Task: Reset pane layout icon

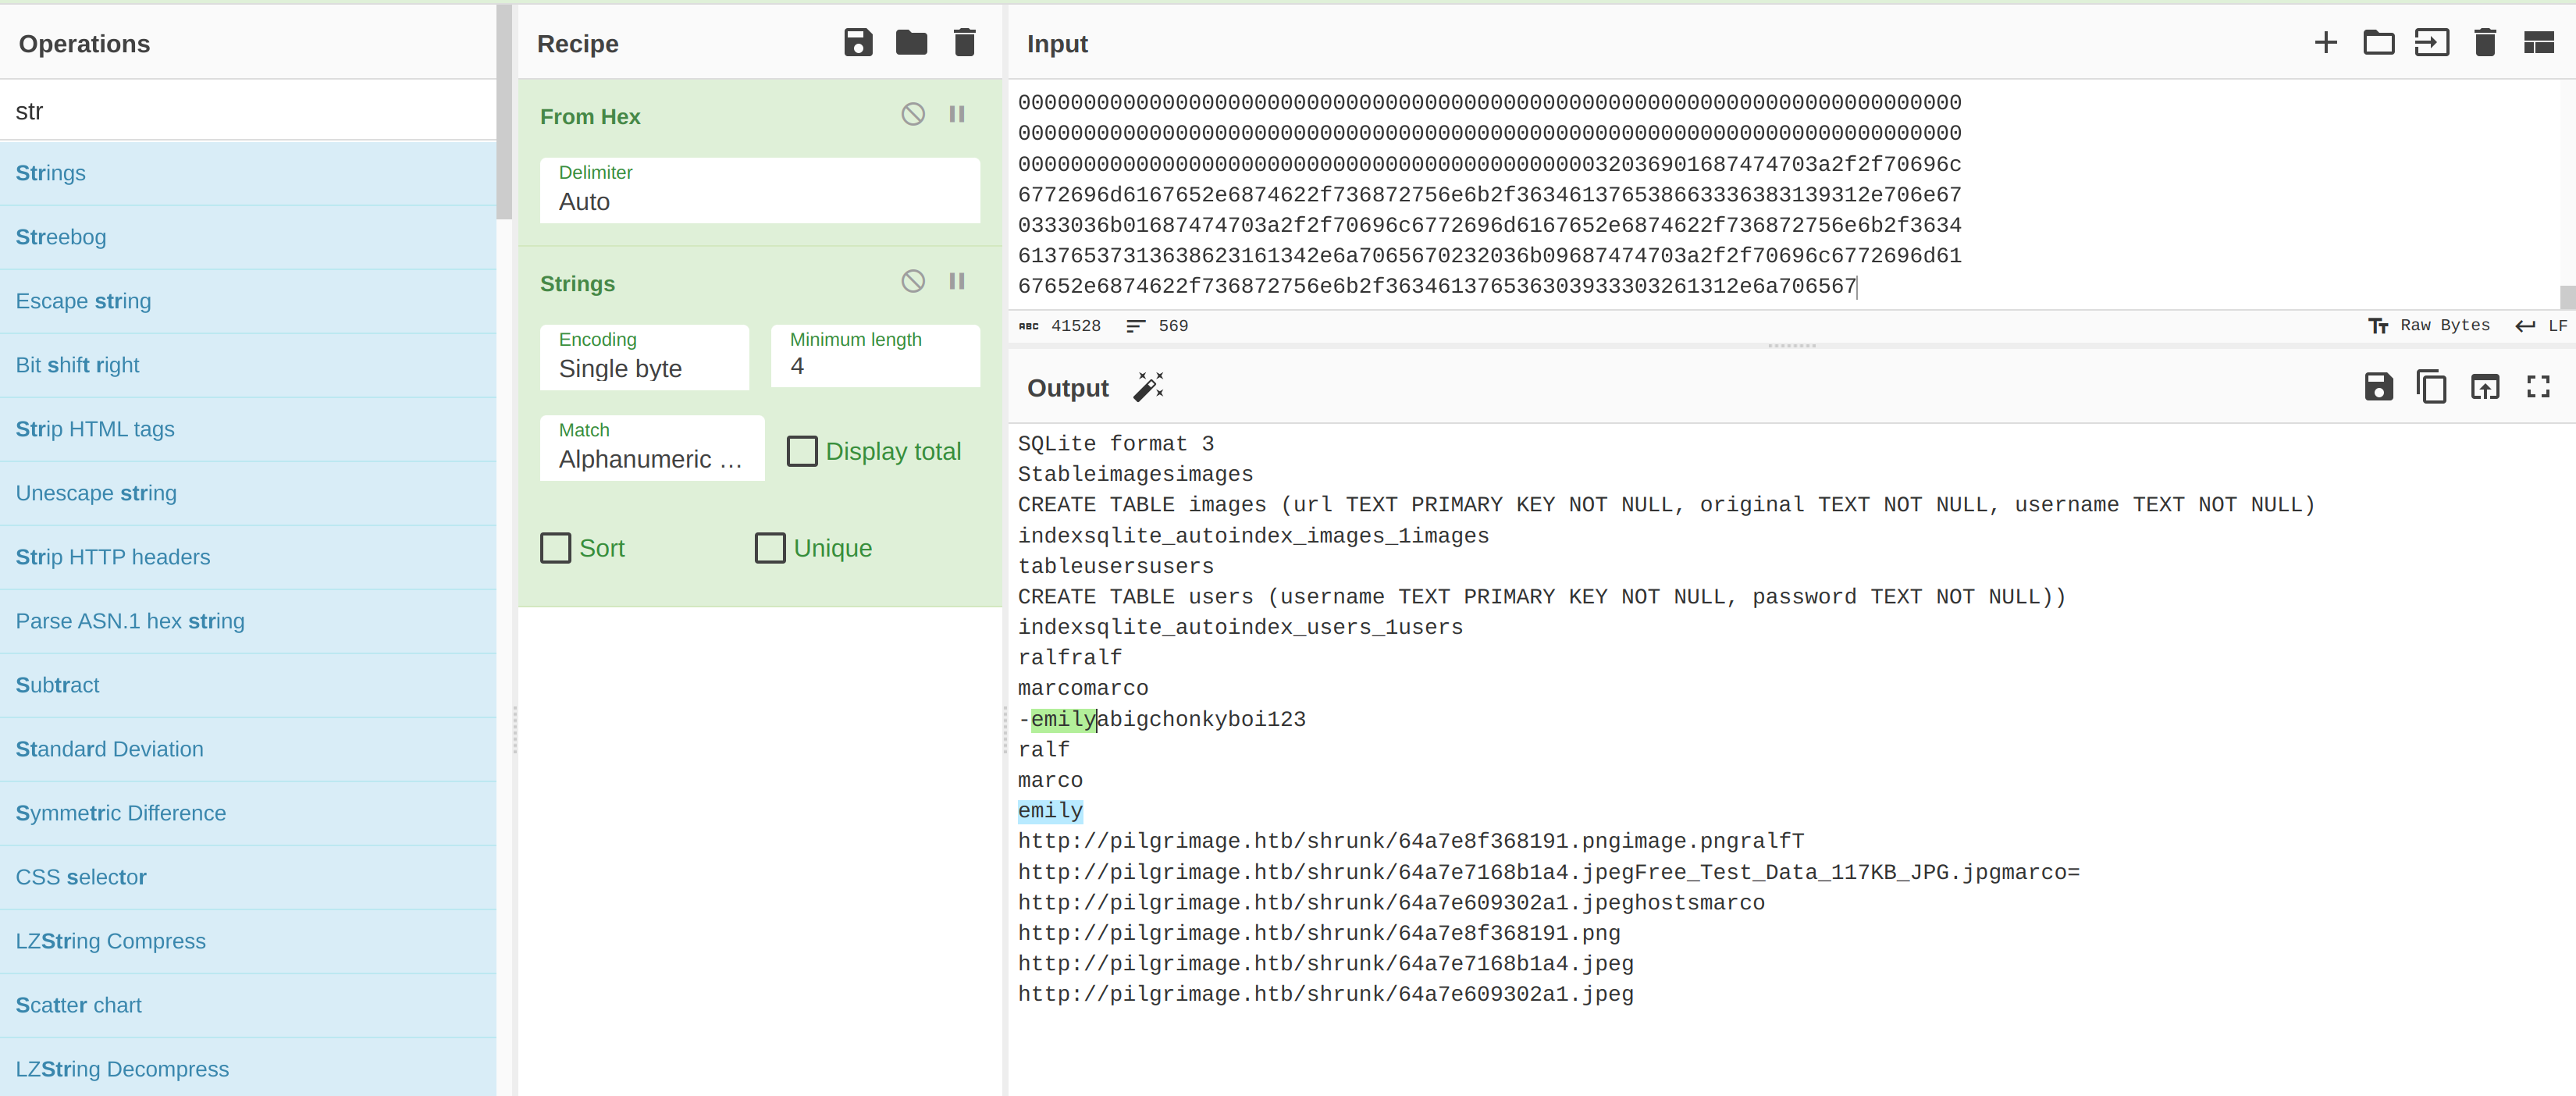Action: [2539, 43]
